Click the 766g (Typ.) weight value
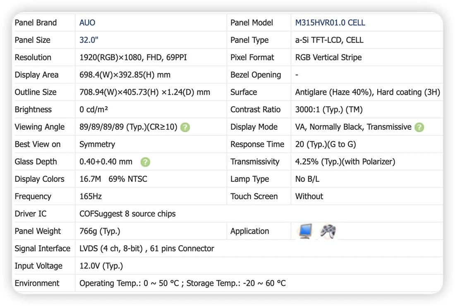This screenshot has height=306, width=455. click(100, 231)
